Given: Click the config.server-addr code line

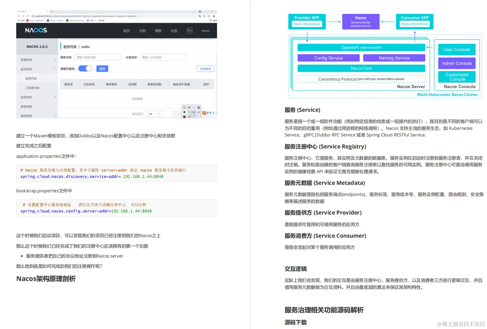Looking at the screenshot, I should point(86,211).
